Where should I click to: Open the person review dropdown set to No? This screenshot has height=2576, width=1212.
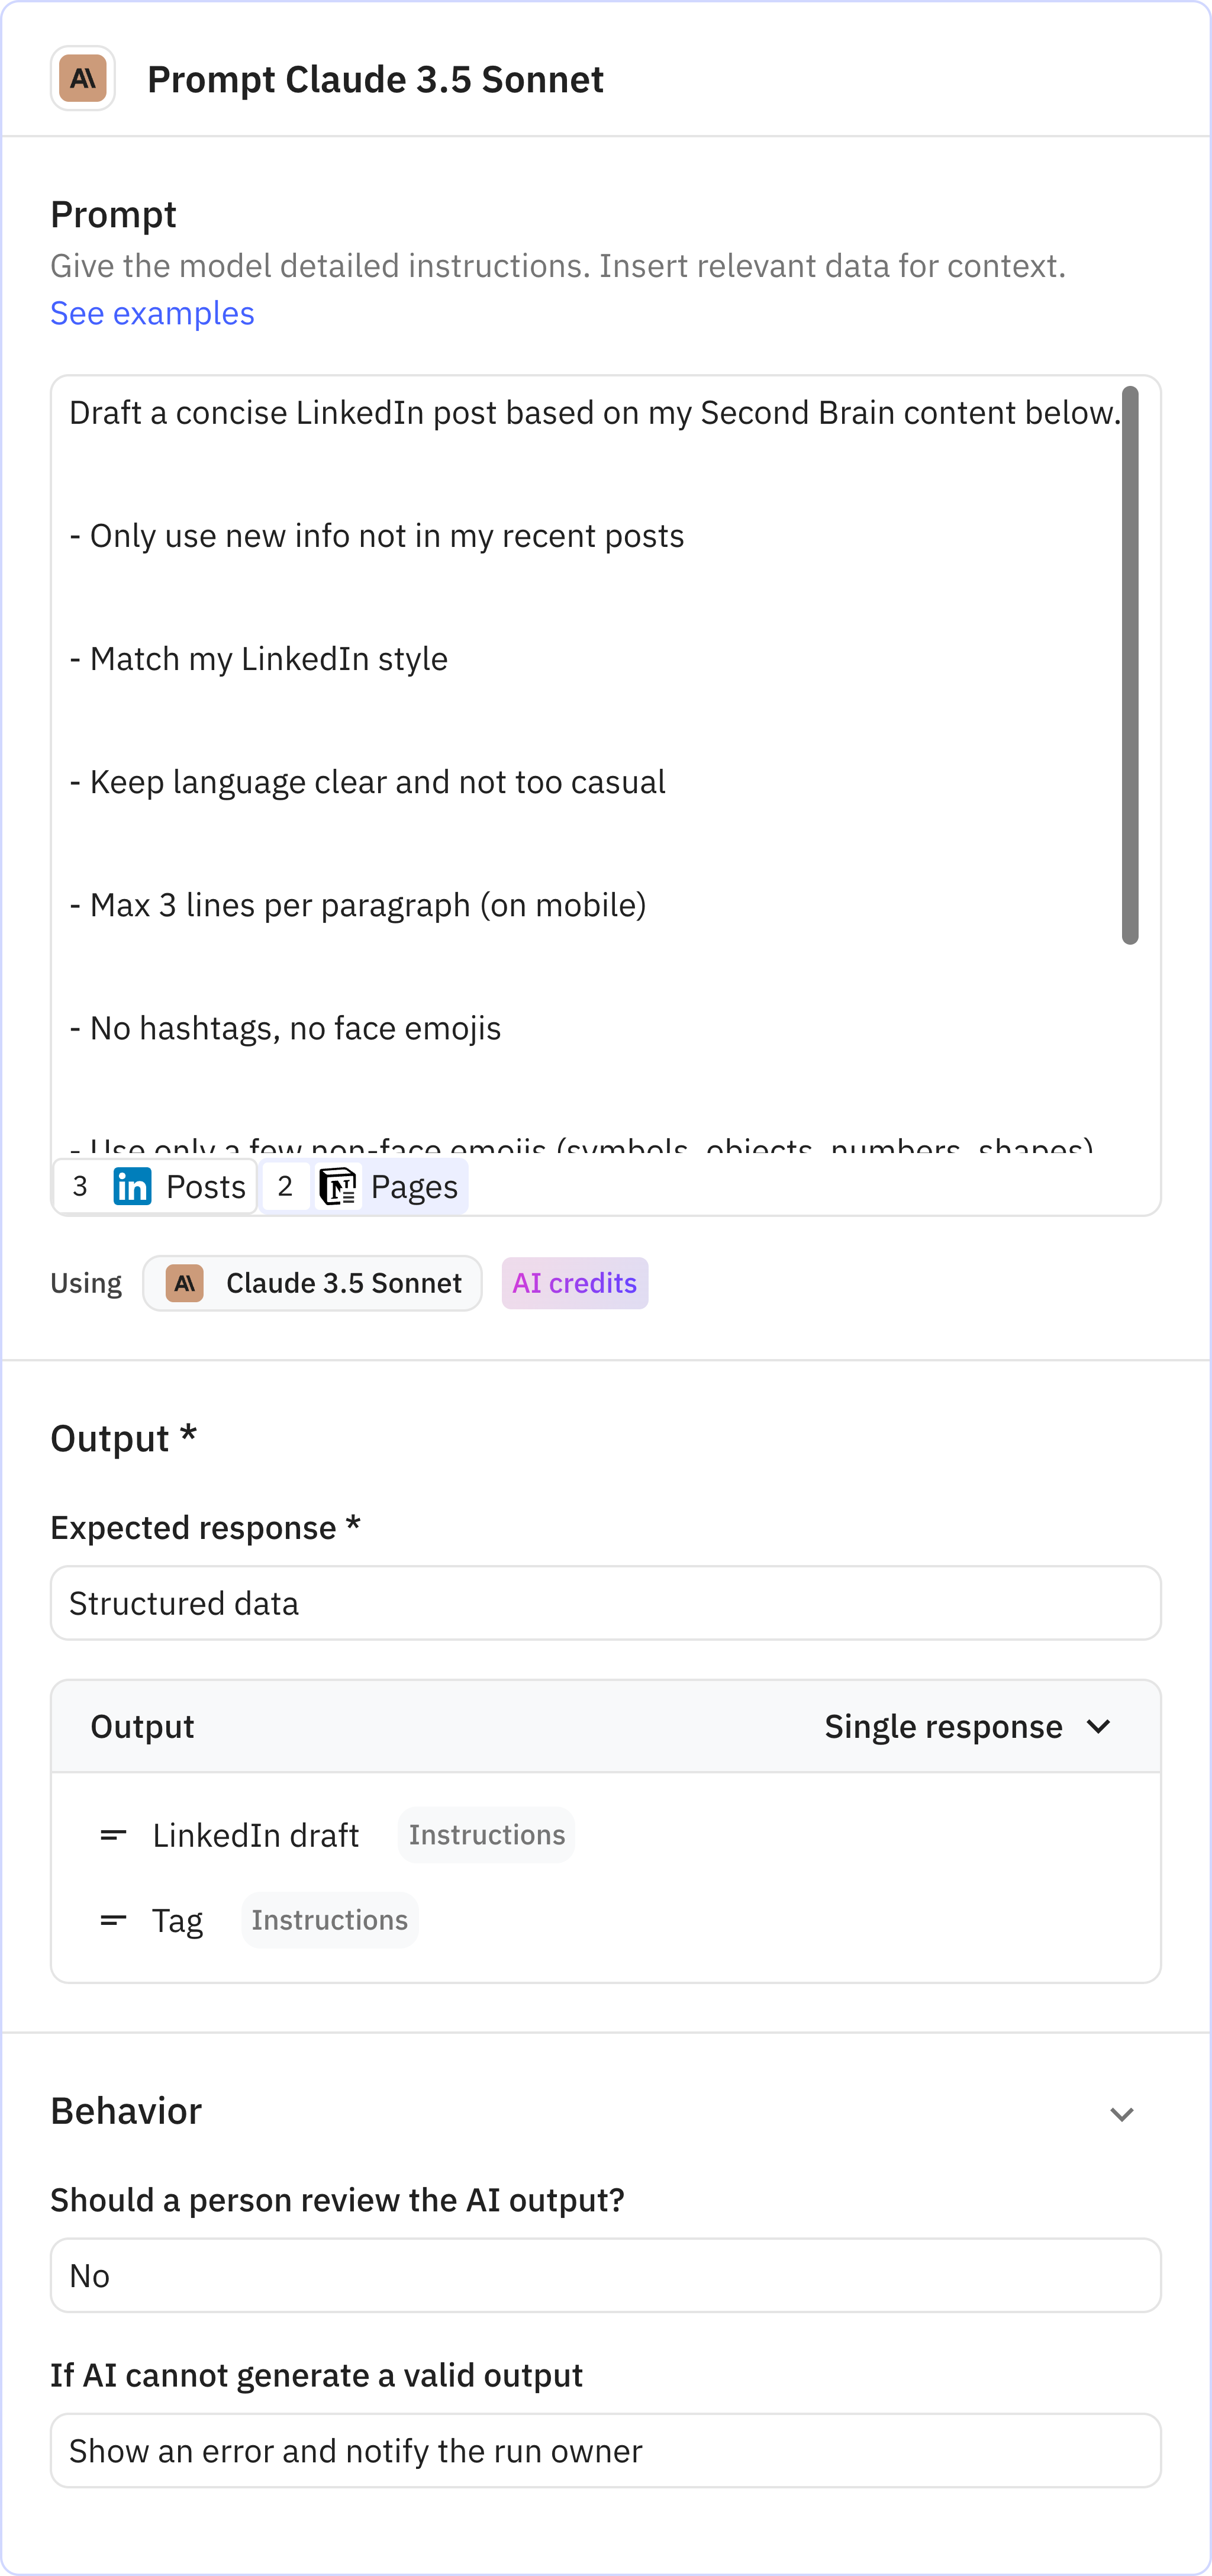605,2275
